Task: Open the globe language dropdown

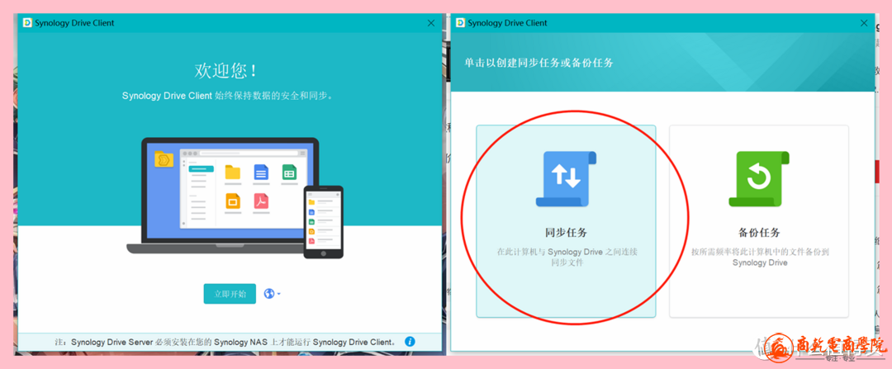Action: (272, 294)
